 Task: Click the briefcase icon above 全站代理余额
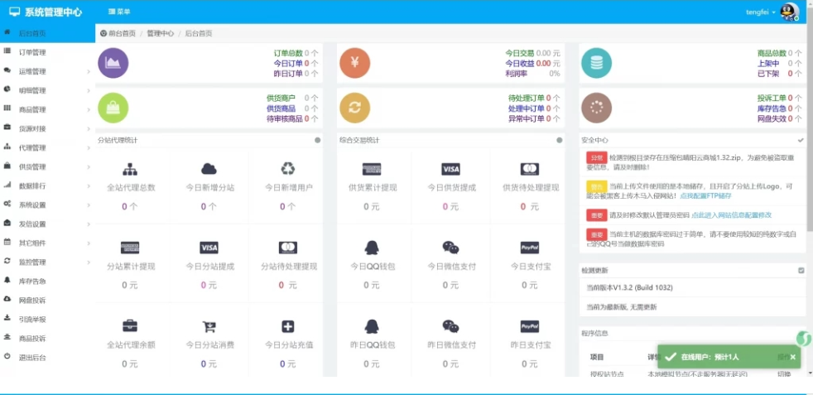point(130,326)
